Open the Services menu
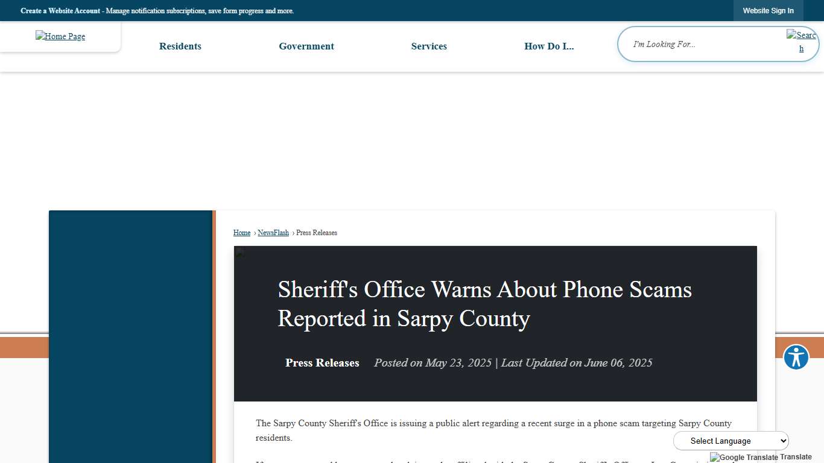Screen dimensions: 824x463 [429, 46]
